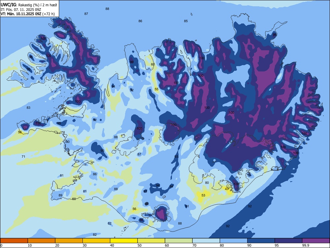This screenshot has width=330, height=248.
Task: Click the humidity value 98 in the northeast
Action: point(275,35)
